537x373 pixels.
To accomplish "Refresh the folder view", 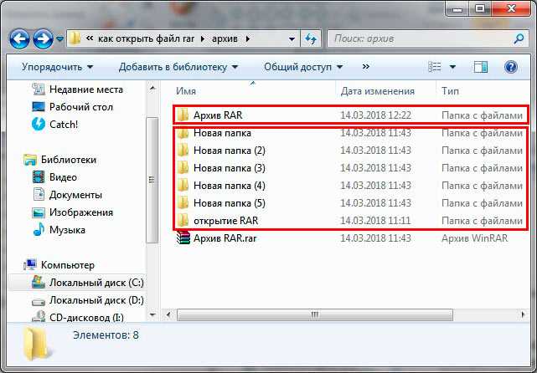I will point(311,39).
